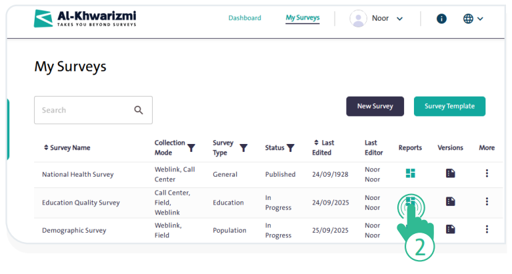Image resolution: width=512 pixels, height=274 pixels.
Task: Click the New Survey button
Action: [x=375, y=106]
